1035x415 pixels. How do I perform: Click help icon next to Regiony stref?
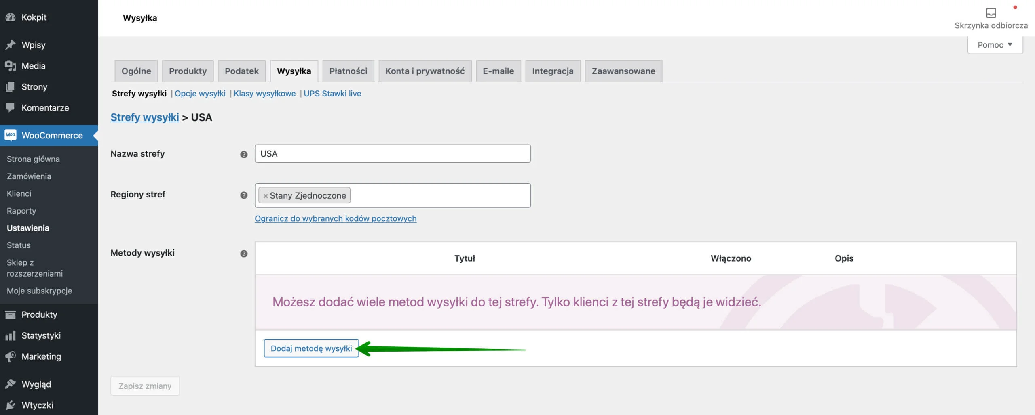click(244, 195)
